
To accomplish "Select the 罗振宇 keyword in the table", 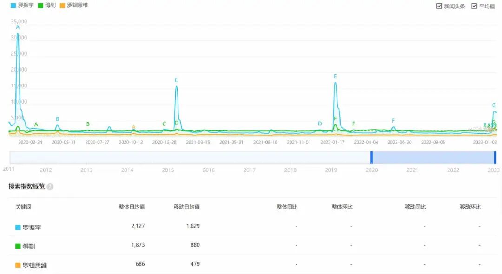I will (x=32, y=227).
